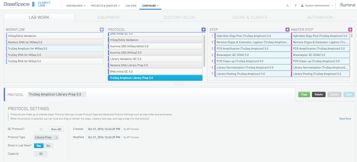
Task: Click the System Administrator user icon
Action: (x=302, y=6)
